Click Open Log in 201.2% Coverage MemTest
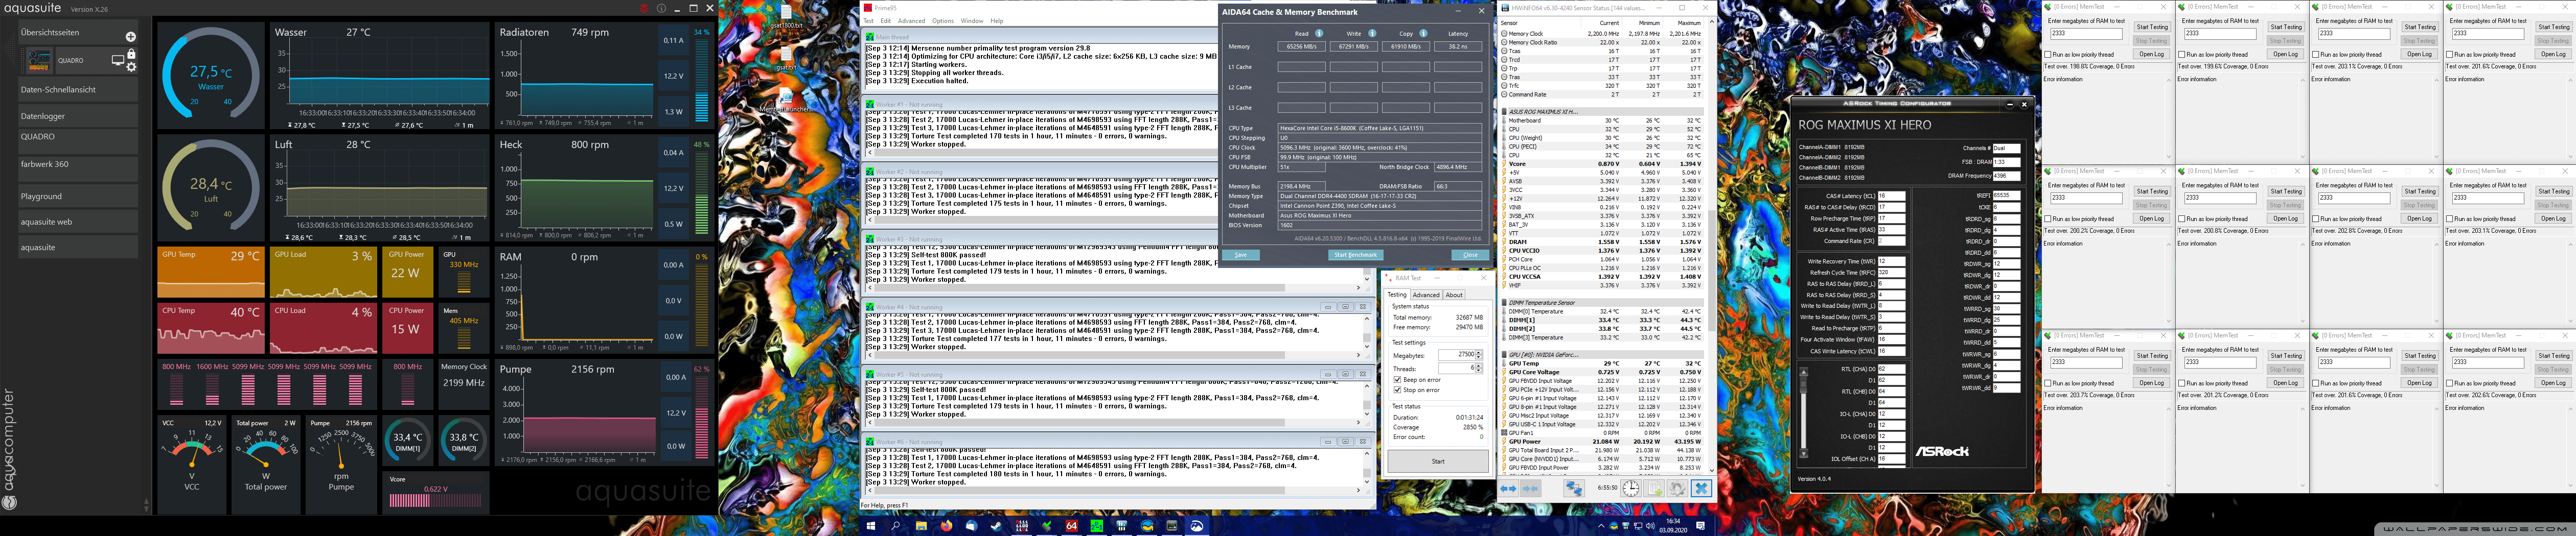Screen dimensions: 2576x536 point(2286,383)
